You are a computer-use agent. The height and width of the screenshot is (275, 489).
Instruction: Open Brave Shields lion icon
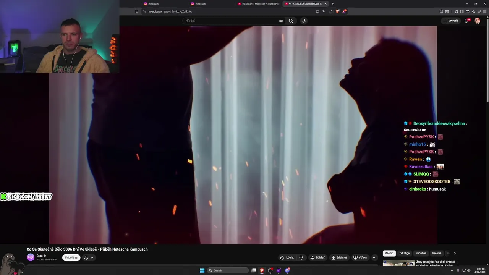pyautogui.click(x=338, y=11)
